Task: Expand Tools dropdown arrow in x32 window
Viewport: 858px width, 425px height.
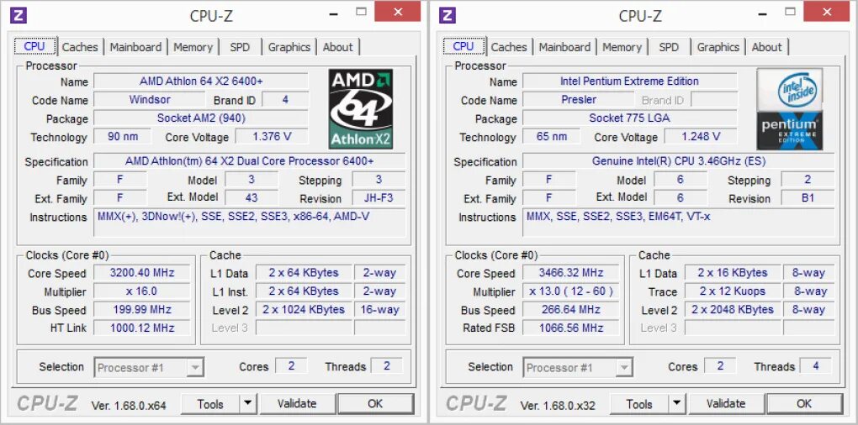Action: (x=676, y=404)
